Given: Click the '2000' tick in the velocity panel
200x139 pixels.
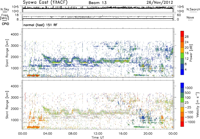Looking at the screenshot, I should click(14, 109).
